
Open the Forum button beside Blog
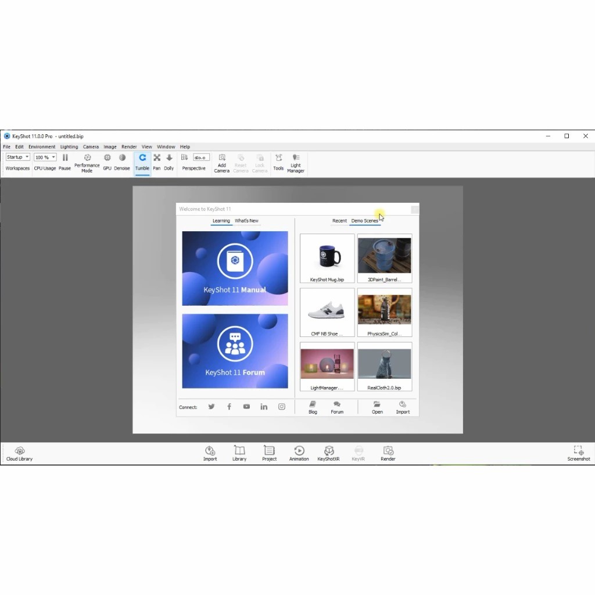(x=337, y=407)
